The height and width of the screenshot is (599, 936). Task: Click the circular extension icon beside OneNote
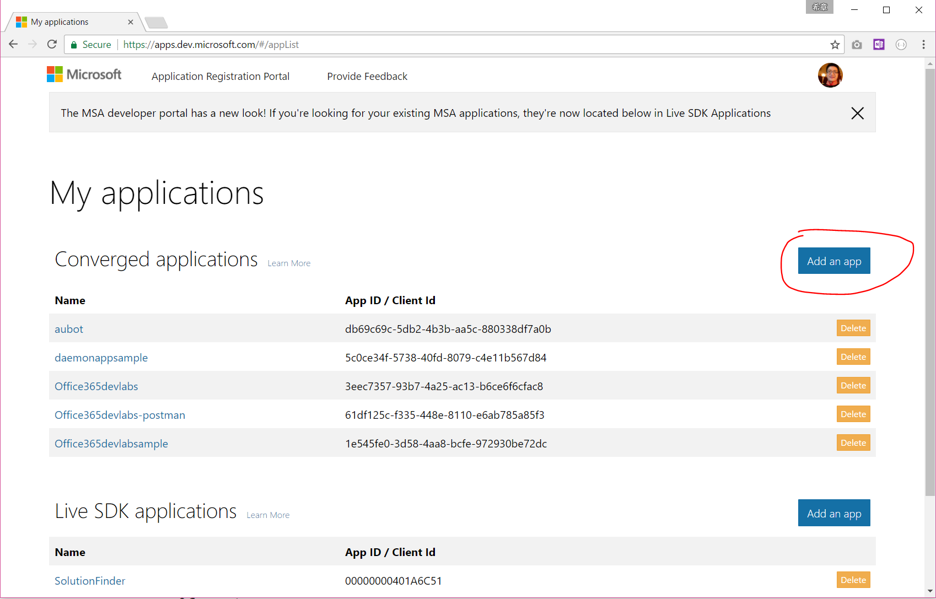click(x=901, y=45)
